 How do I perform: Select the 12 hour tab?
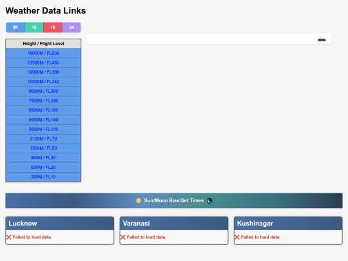pyautogui.click(x=34, y=27)
